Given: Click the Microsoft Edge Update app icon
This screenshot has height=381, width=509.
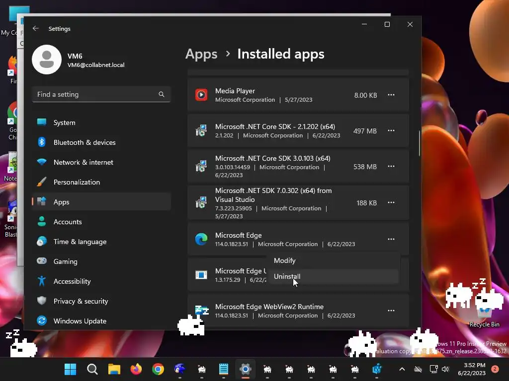Looking at the screenshot, I should tap(201, 275).
